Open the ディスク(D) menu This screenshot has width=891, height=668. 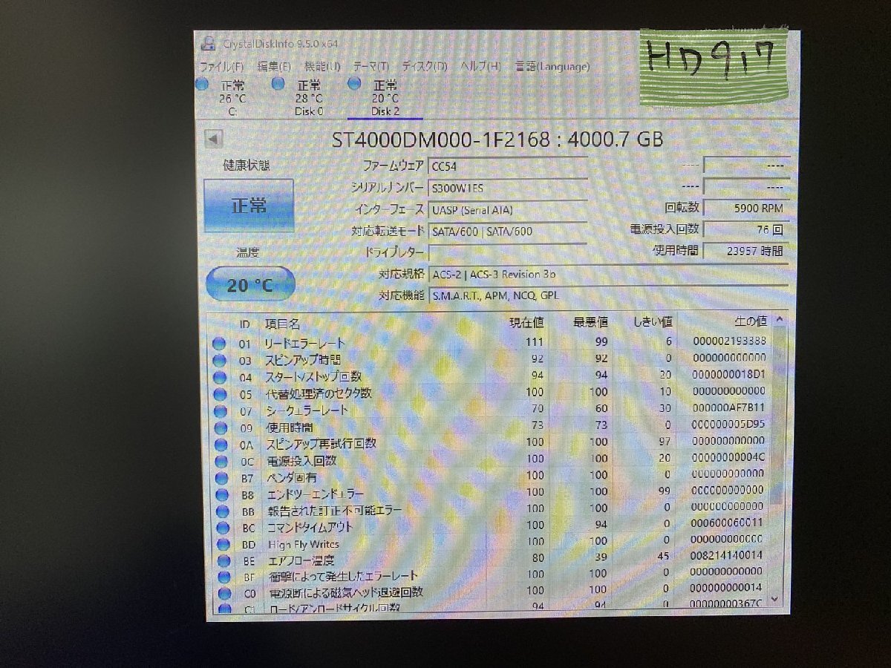425,66
